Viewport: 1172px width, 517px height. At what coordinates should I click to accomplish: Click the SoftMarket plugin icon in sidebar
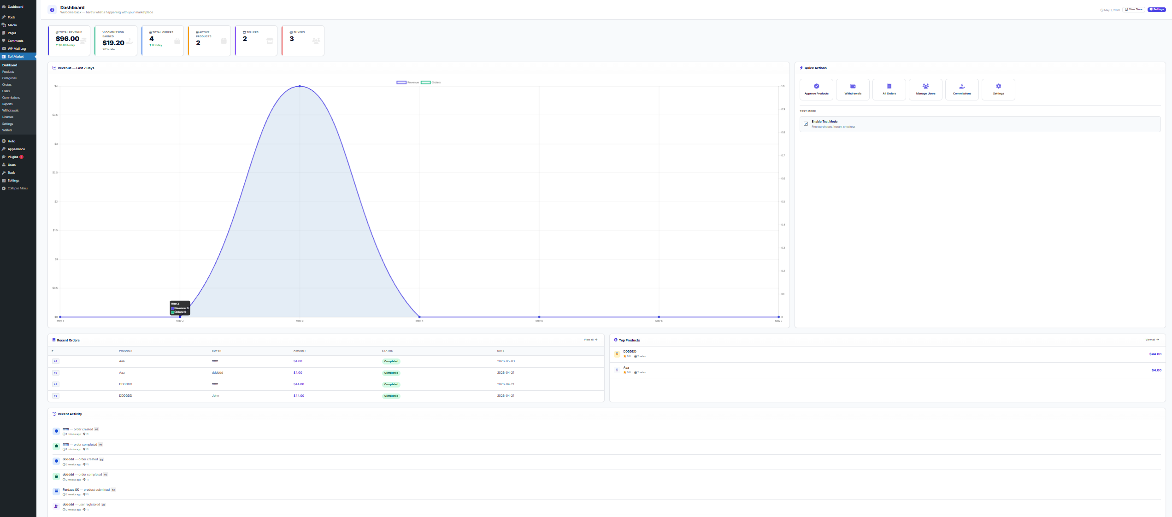pyautogui.click(x=4, y=56)
